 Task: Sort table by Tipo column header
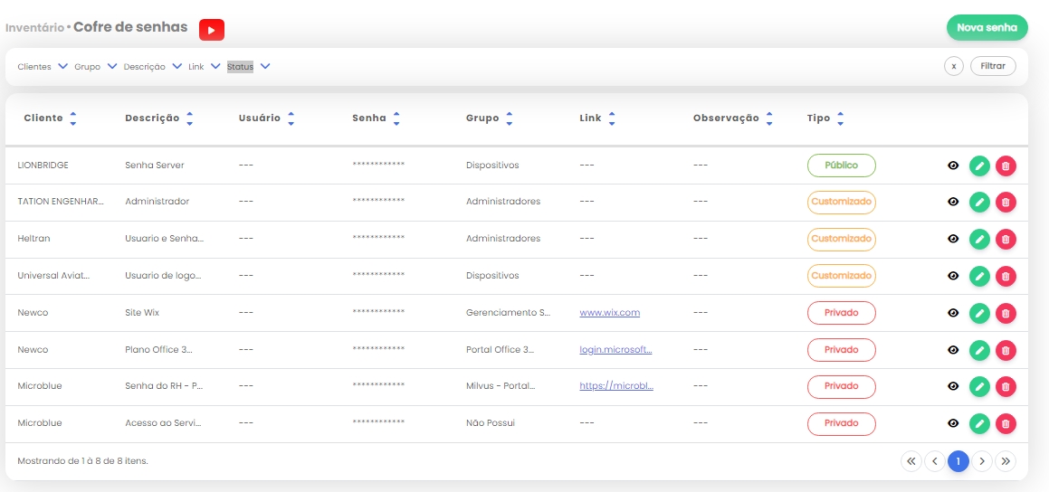[840, 118]
